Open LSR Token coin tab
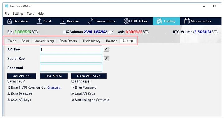This screenshot has width=224, height=119. tap(127, 21)
